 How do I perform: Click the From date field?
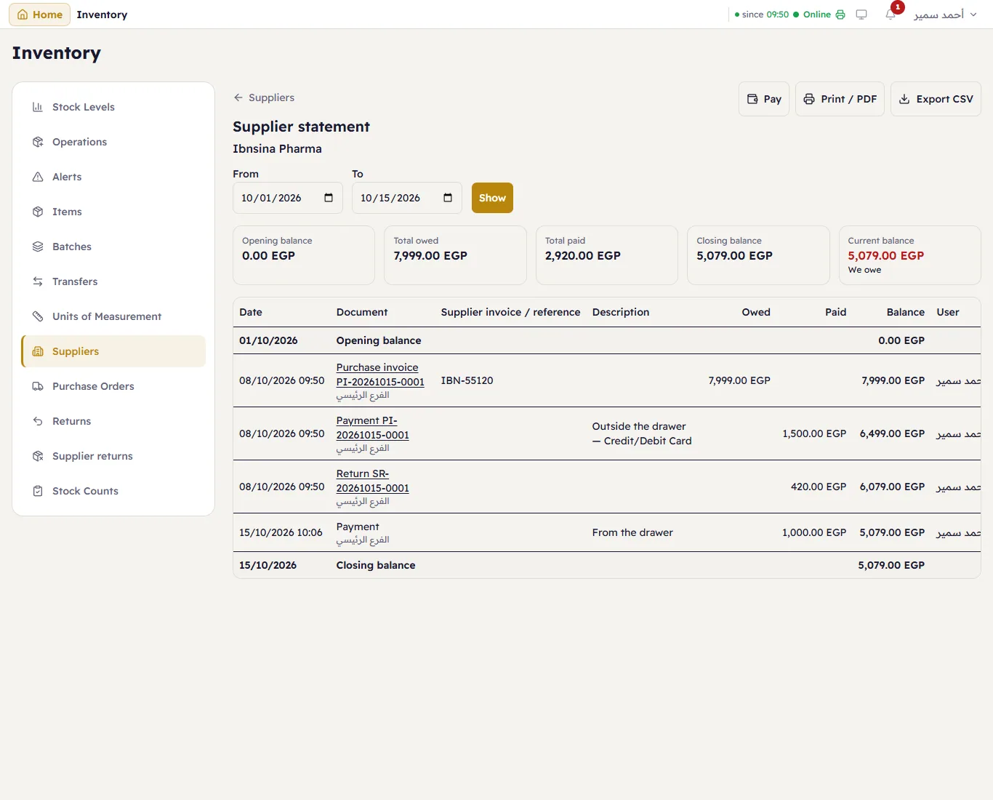[x=288, y=198]
